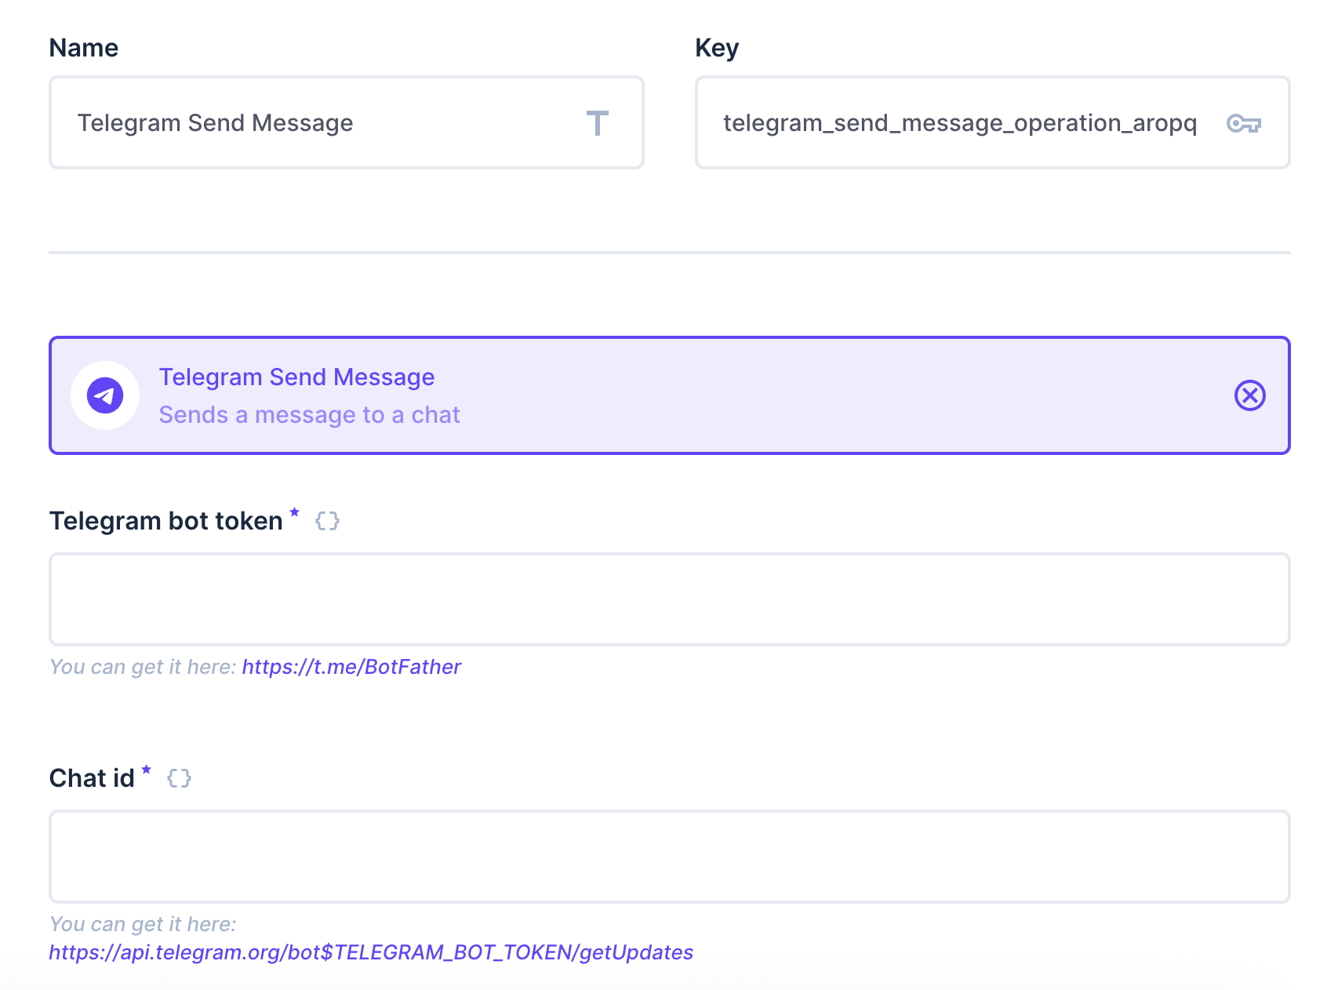This screenshot has width=1338, height=990.
Task: Click curly braces icon beside Chat id
Action: [179, 778]
